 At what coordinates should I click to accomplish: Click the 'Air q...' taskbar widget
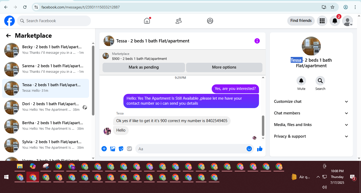pos(301,177)
